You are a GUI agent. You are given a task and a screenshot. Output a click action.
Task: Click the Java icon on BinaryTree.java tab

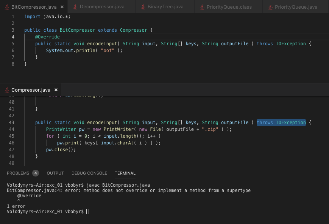[x=143, y=7]
